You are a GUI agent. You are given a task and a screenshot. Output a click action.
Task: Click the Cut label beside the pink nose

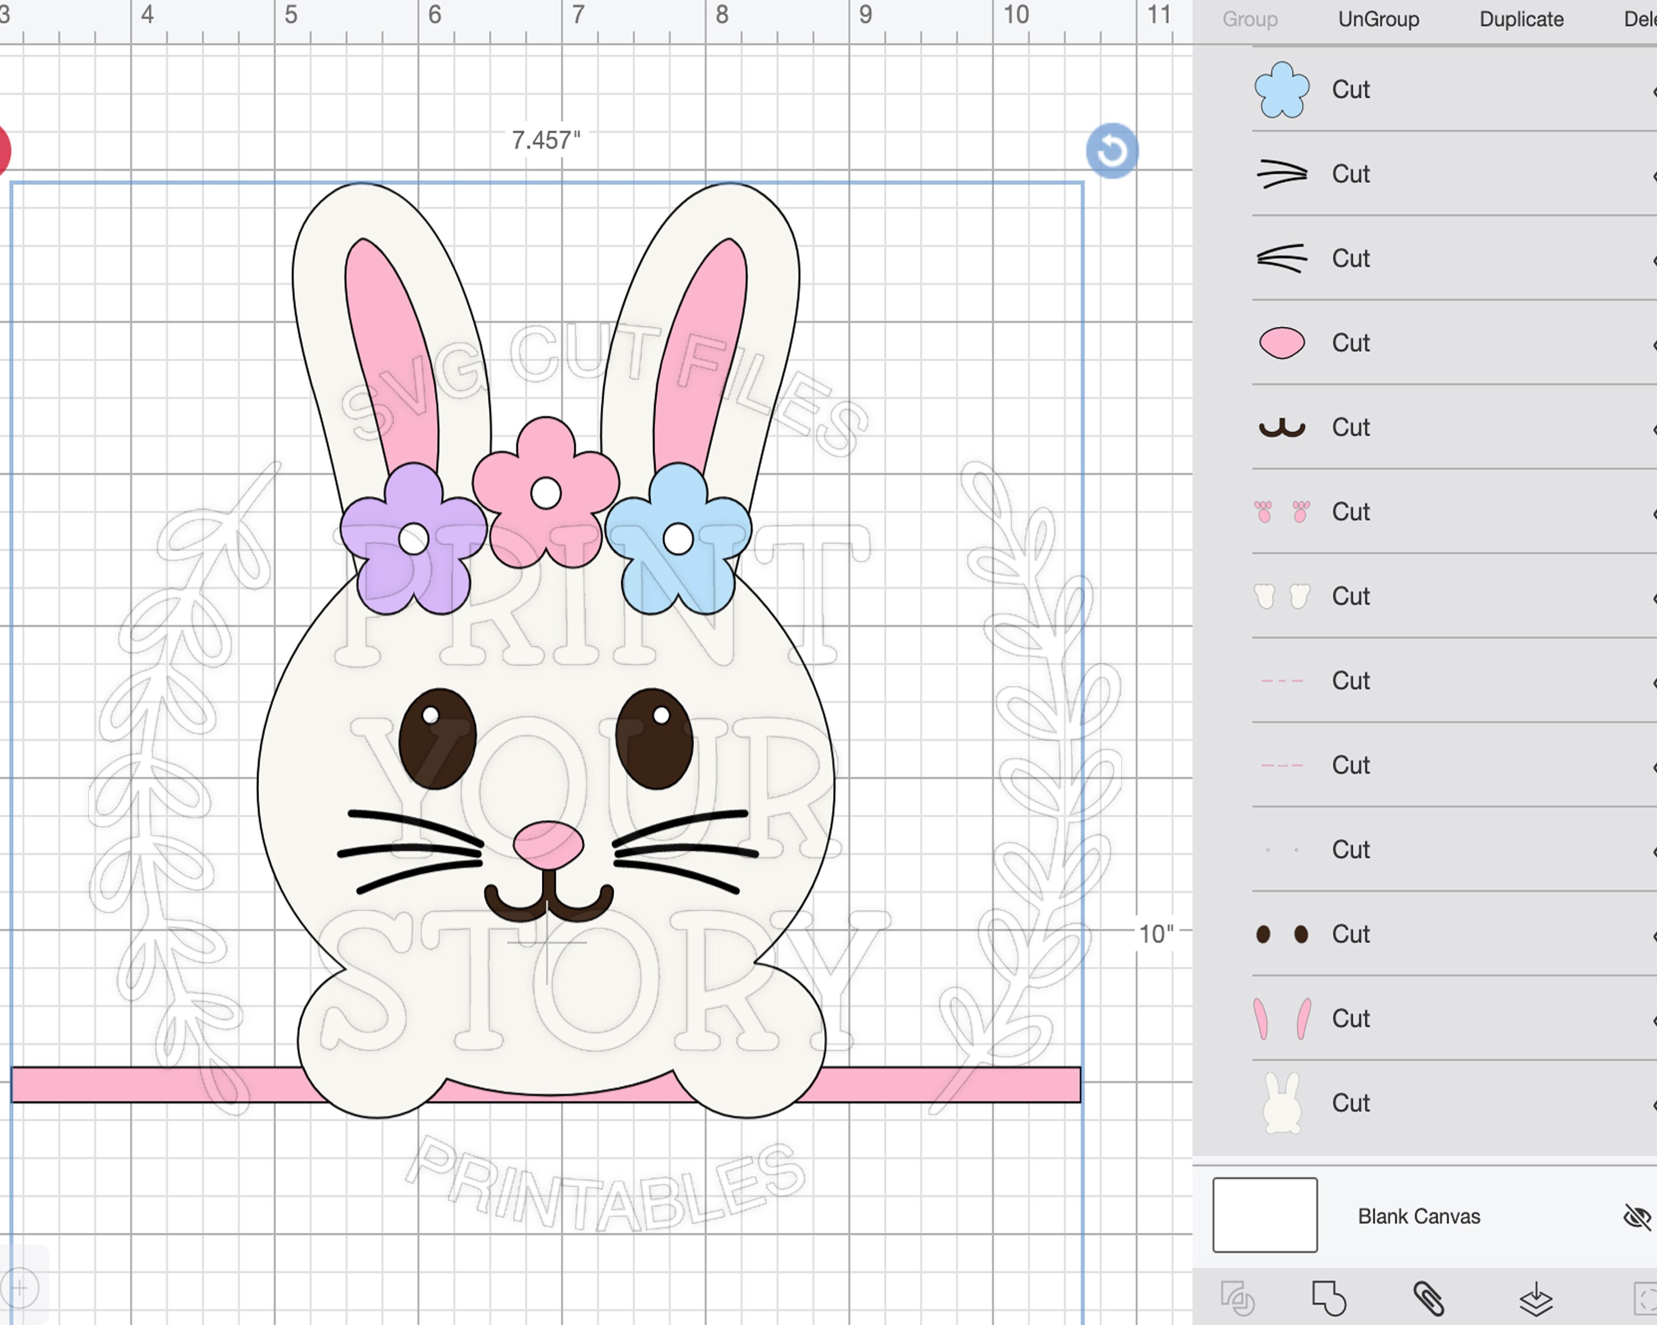coord(1351,343)
